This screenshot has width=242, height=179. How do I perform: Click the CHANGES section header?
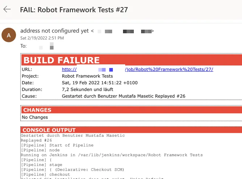[x=132, y=110]
